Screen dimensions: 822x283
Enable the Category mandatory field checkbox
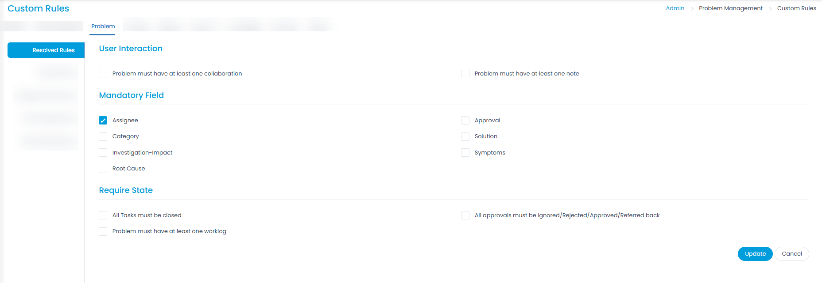coord(103,136)
